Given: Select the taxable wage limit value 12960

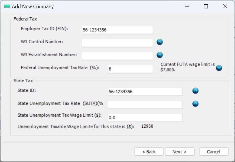Looking at the screenshot, I should [x=148, y=126].
